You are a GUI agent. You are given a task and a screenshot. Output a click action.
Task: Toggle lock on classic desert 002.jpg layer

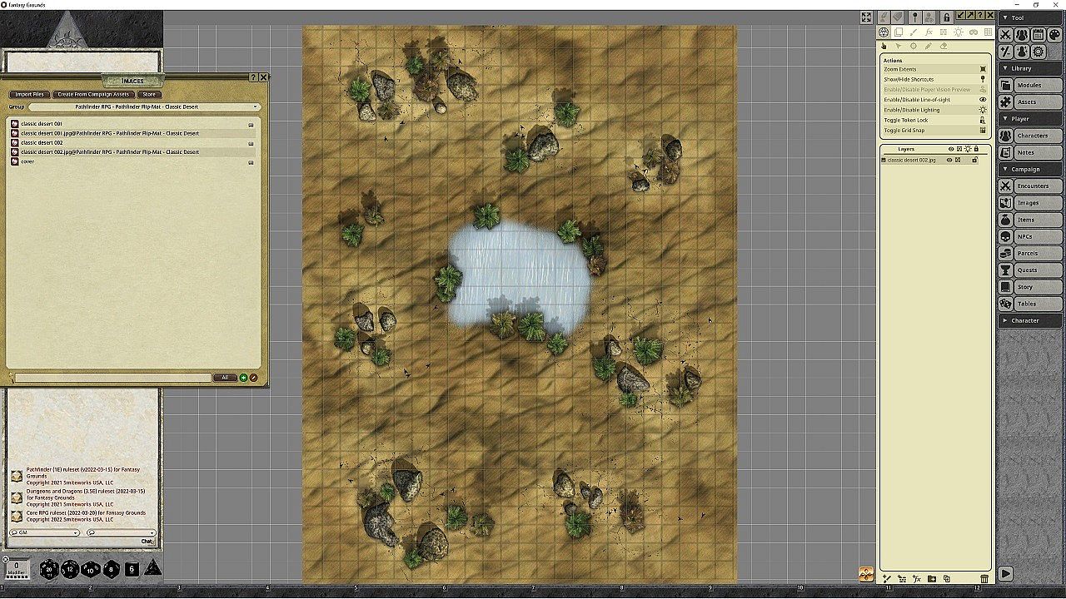(x=974, y=160)
